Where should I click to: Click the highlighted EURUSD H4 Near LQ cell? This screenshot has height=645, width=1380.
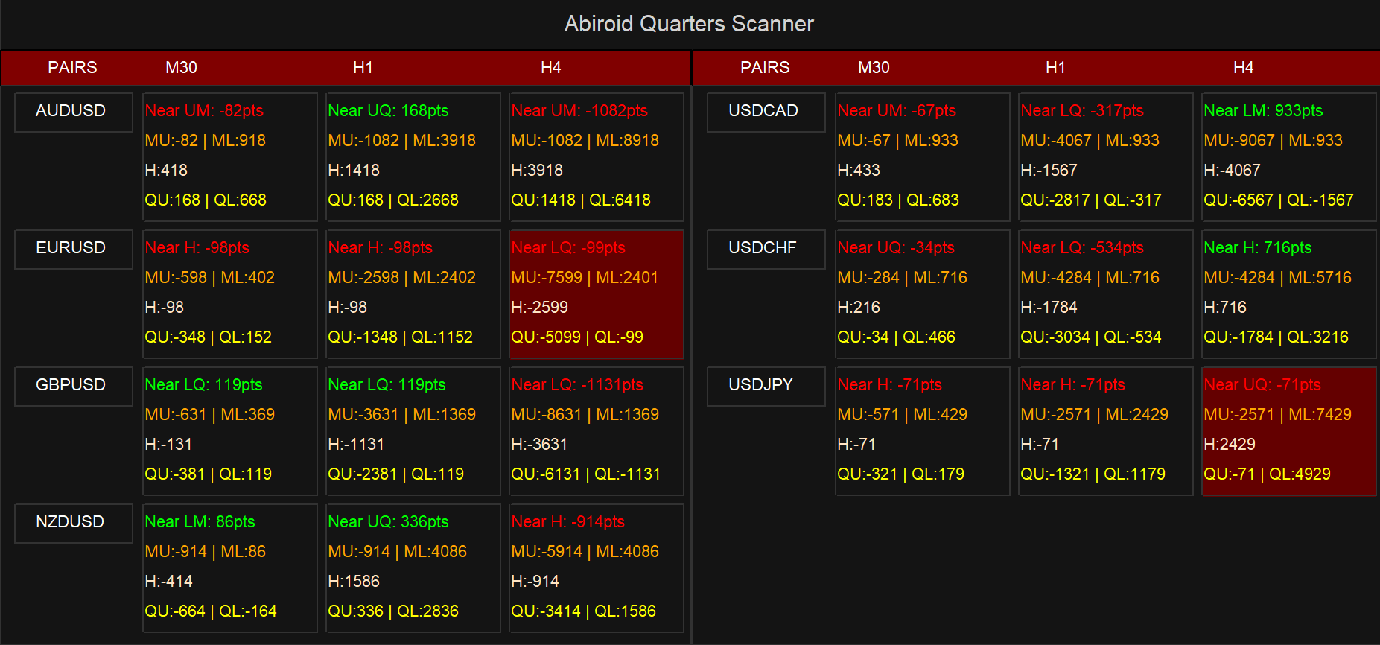click(x=597, y=293)
